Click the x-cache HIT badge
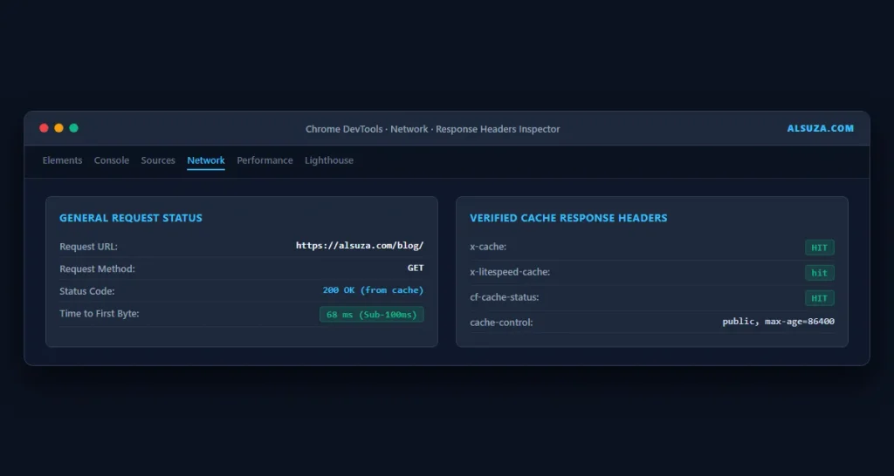Image resolution: width=894 pixels, height=476 pixels. click(x=819, y=248)
